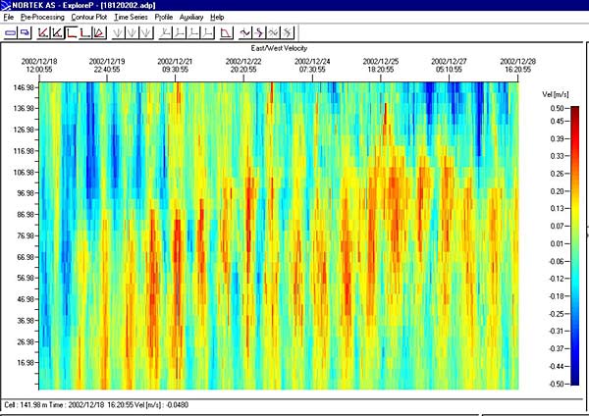Image resolution: width=589 pixels, height=416 pixels.
Task: Open the Contour Plot menu
Action: tap(87, 18)
